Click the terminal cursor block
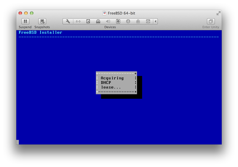This screenshot has width=238, height=167. point(17,142)
